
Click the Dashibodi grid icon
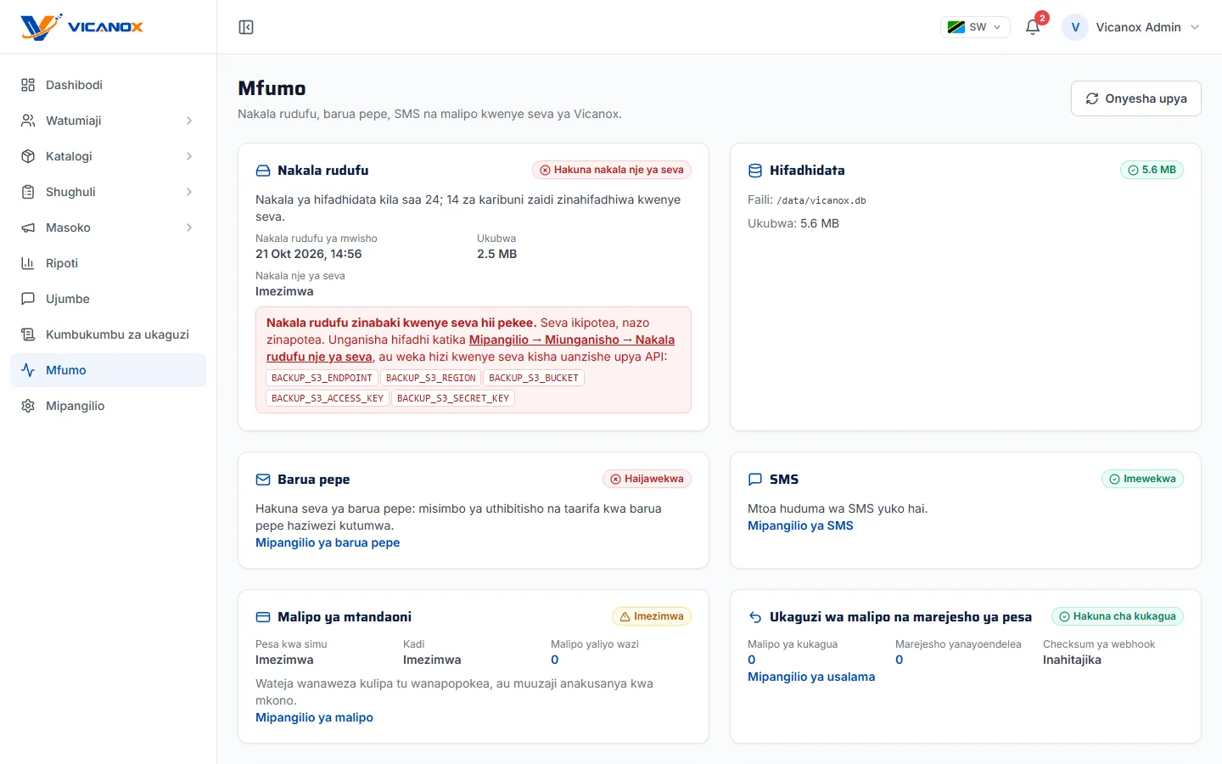(x=28, y=85)
